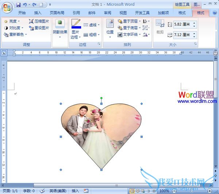Switch to the 视图 tab

[x=123, y=13]
